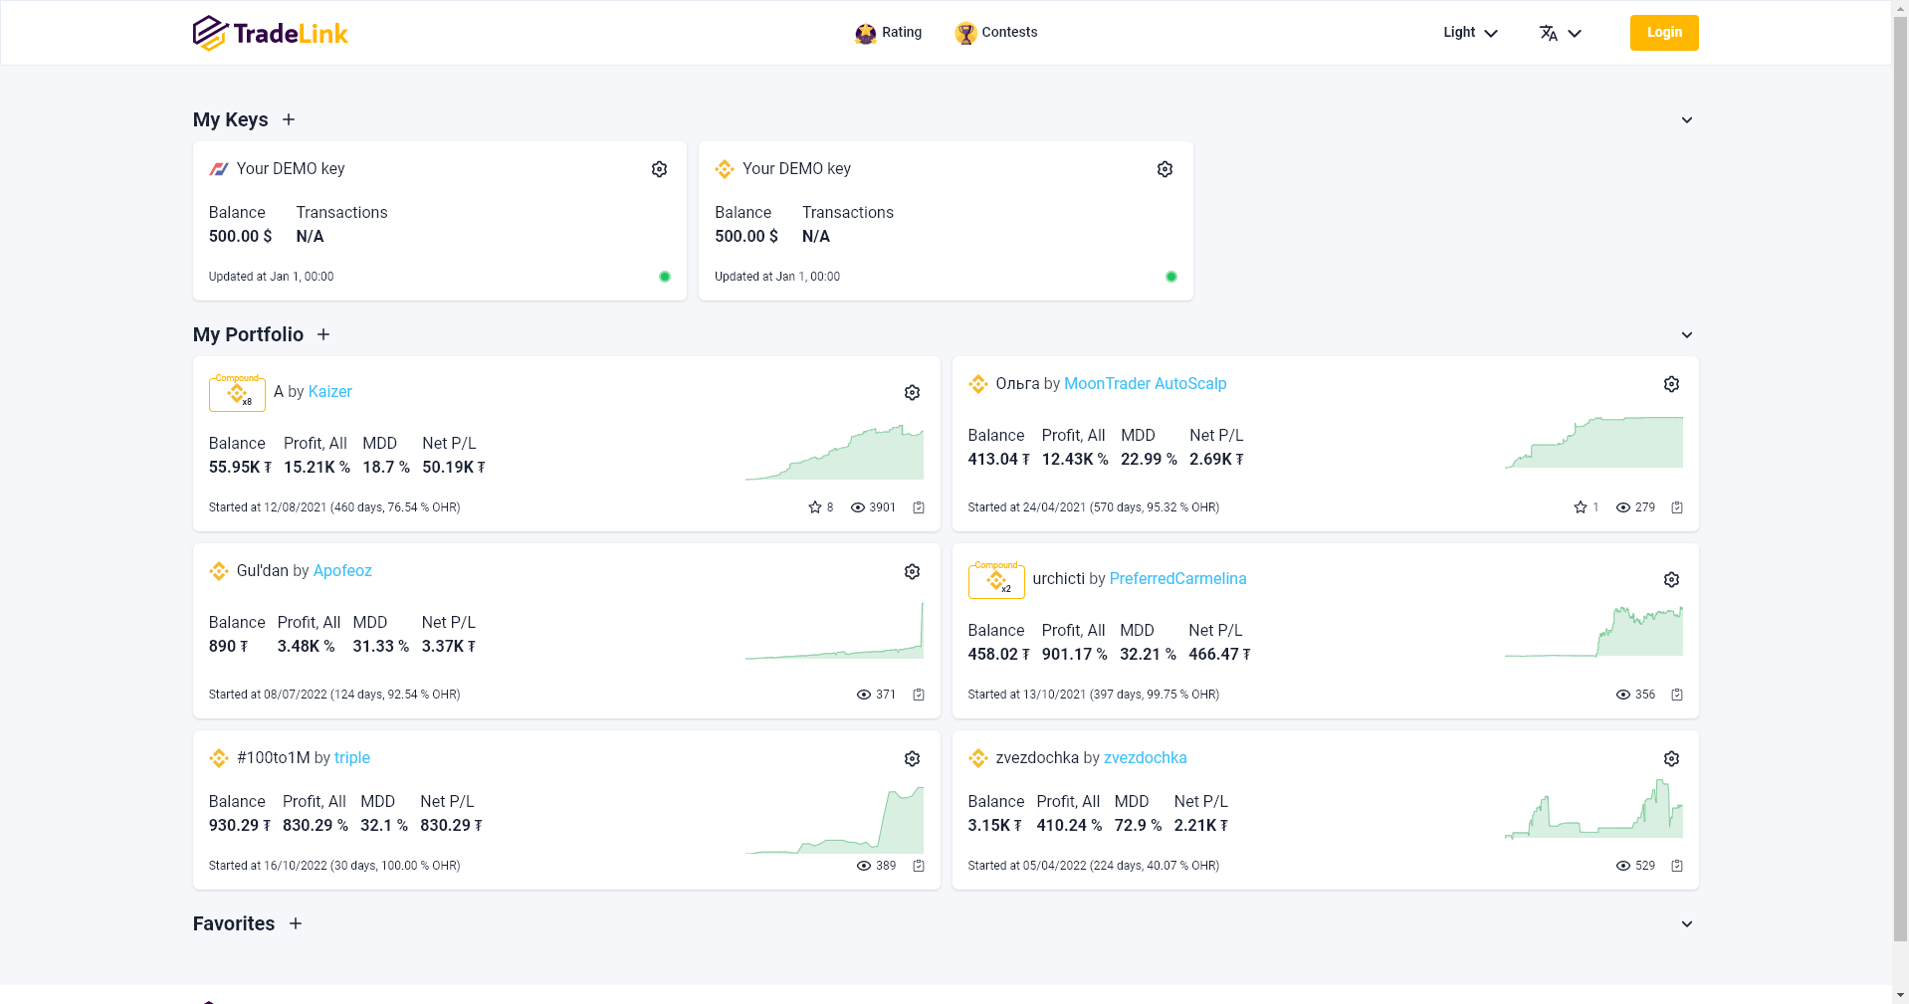Click the Binance icon on Ольга portfolio
Image resolution: width=1909 pixels, height=1004 pixels.
click(978, 384)
